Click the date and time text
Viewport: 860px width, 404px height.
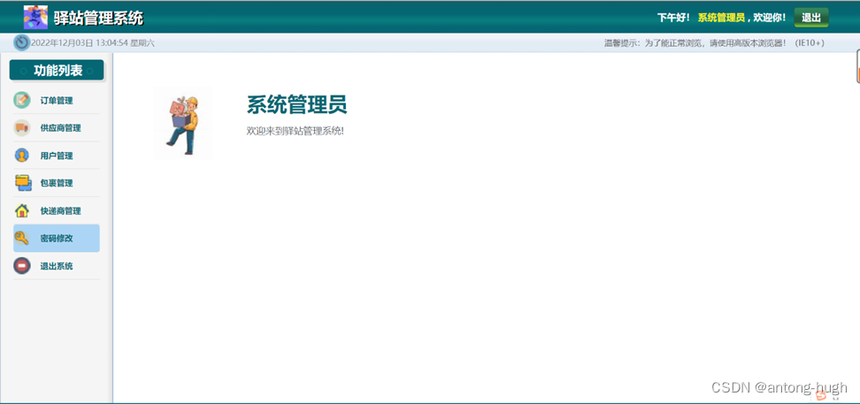(x=93, y=42)
